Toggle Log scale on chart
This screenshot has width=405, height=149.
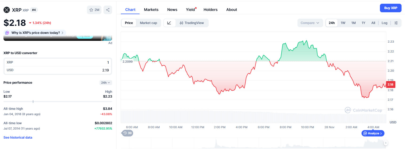click(x=384, y=23)
